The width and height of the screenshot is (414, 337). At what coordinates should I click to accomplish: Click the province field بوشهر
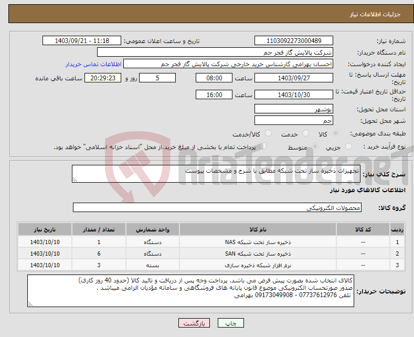pyautogui.click(x=294, y=109)
